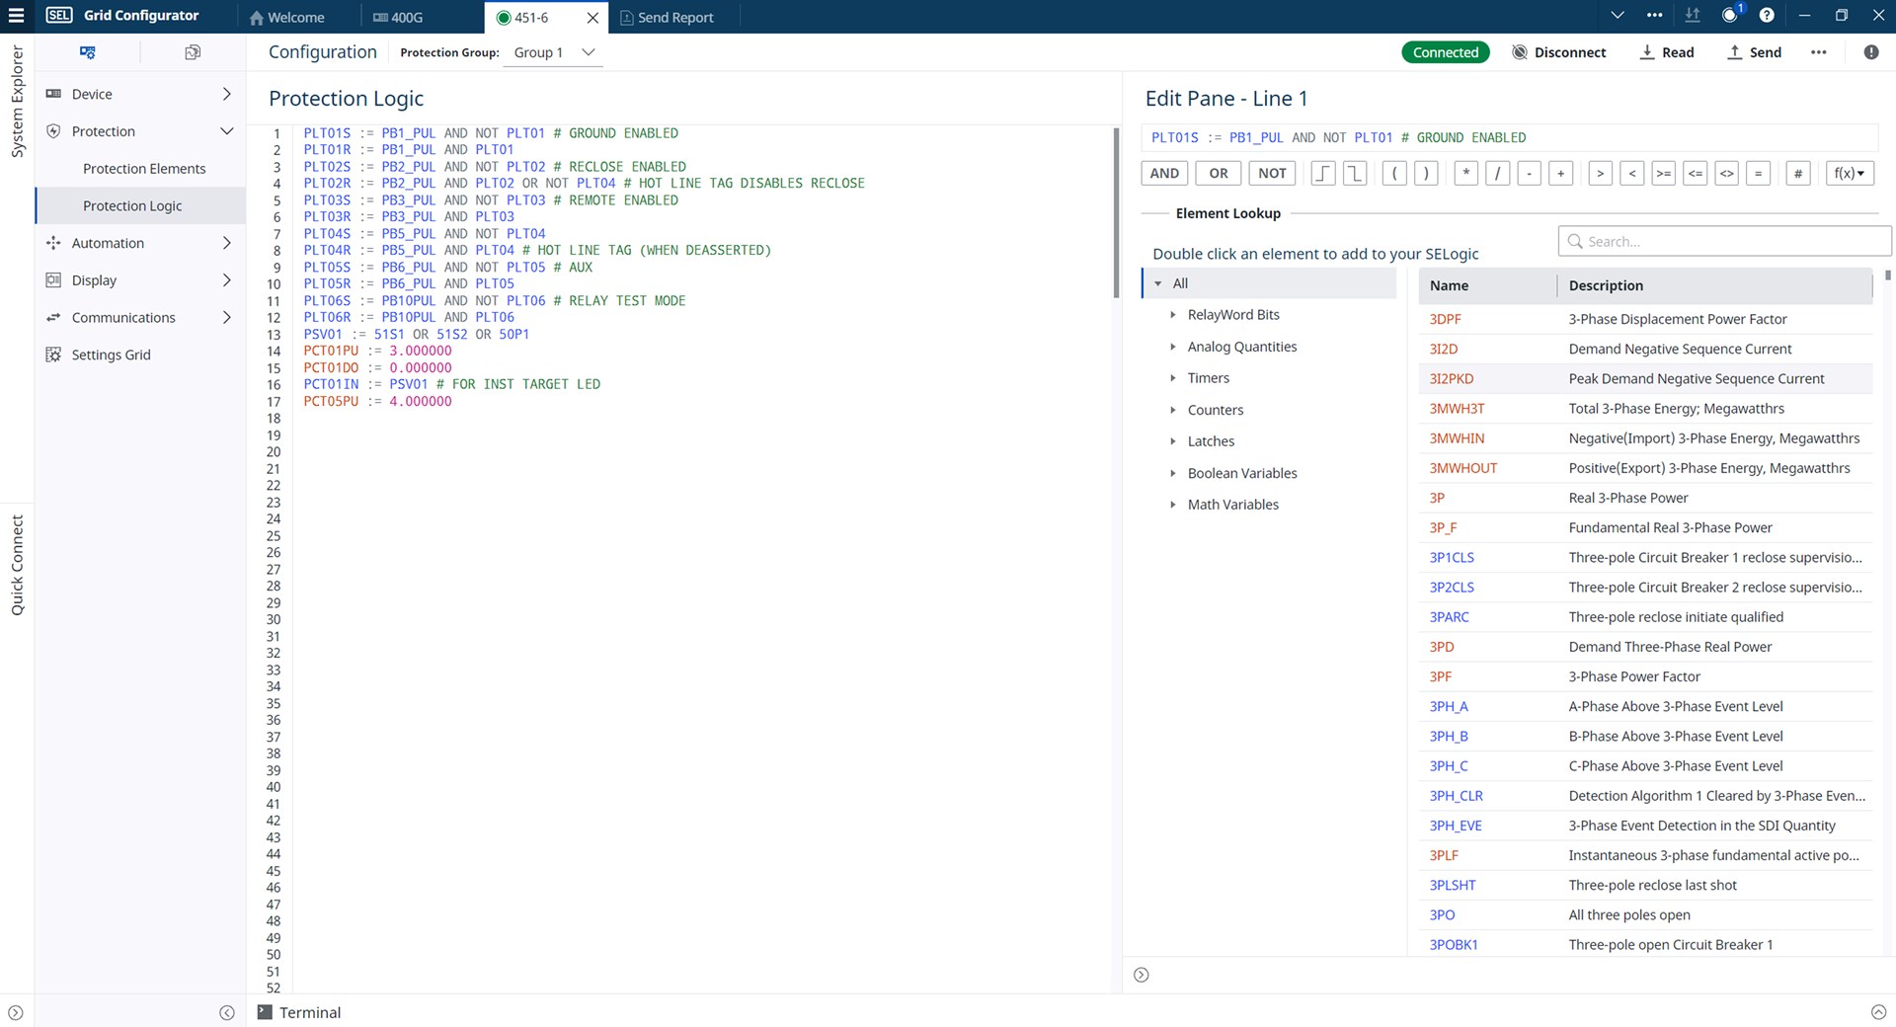Expand the Latches category
Viewport: 1896px width, 1027px height.
click(1173, 441)
